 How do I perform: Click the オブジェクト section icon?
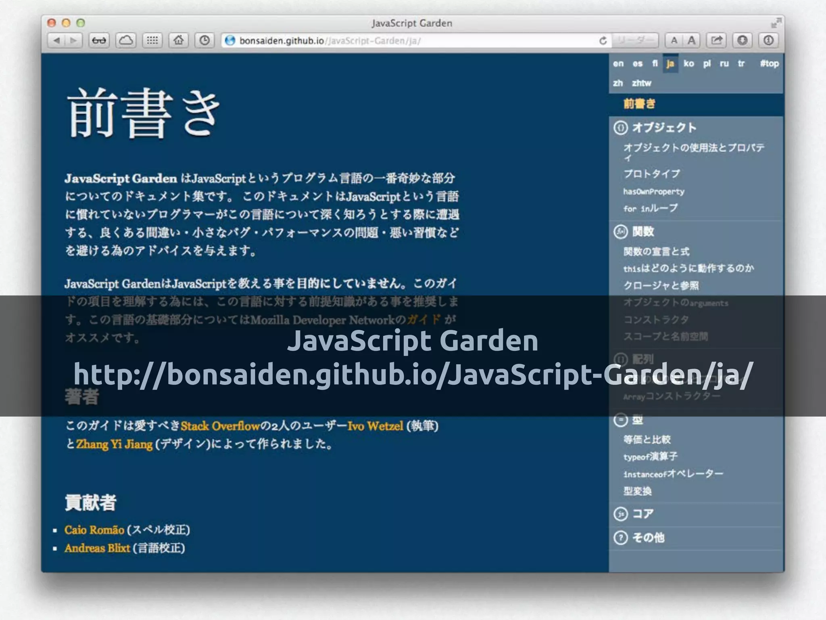[x=621, y=128]
